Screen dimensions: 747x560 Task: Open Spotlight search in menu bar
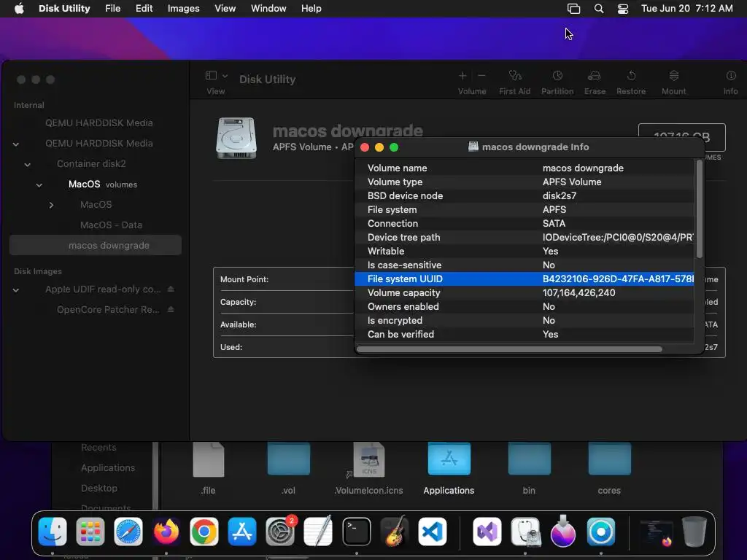599,9
